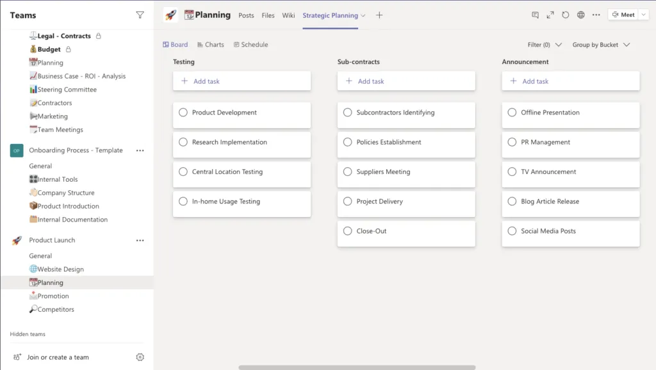
Task: Open Group by Bucket dropdown
Action: [x=601, y=45]
